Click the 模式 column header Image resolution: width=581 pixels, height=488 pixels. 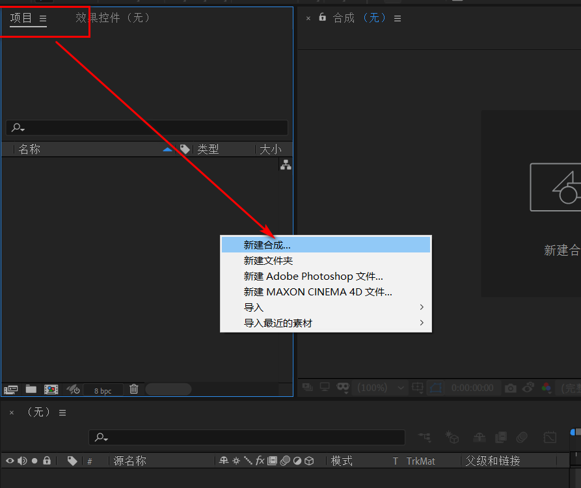click(x=342, y=461)
